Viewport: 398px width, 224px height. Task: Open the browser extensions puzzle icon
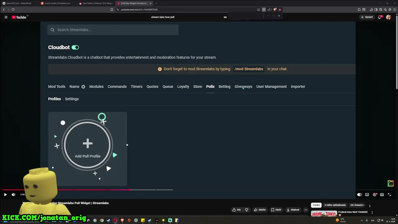359,10
